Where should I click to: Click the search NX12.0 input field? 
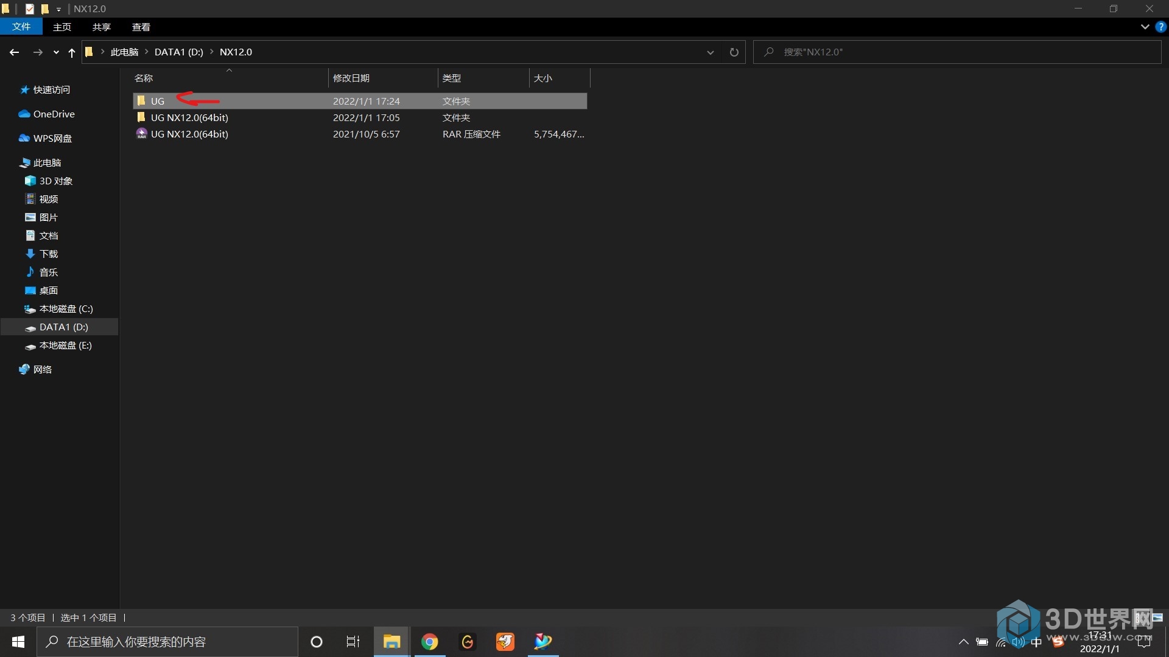click(x=957, y=52)
